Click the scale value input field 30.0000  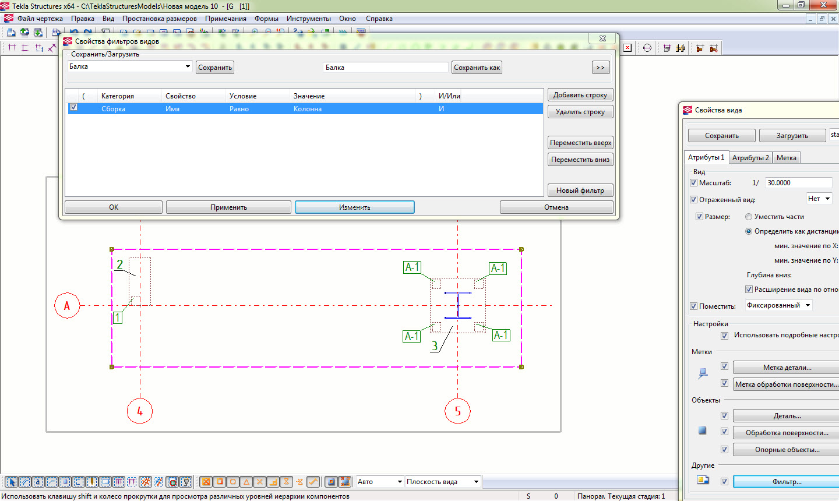point(798,183)
